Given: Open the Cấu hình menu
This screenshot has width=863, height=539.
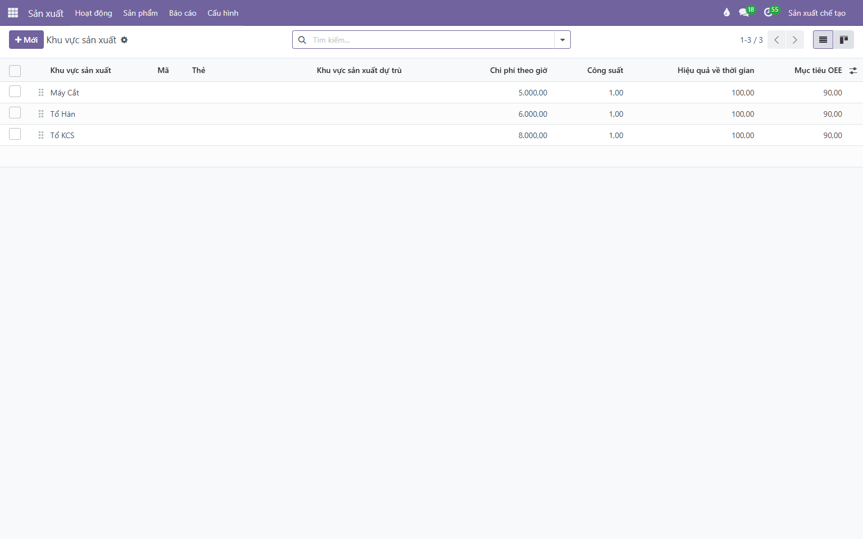Looking at the screenshot, I should click(x=223, y=13).
